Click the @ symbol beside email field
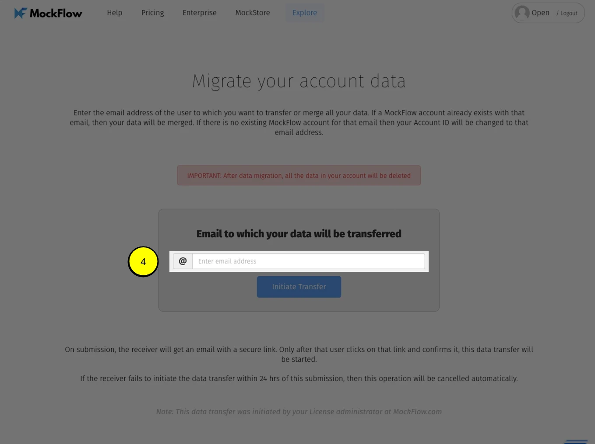Viewport: 595px width, 444px height. pos(183,261)
